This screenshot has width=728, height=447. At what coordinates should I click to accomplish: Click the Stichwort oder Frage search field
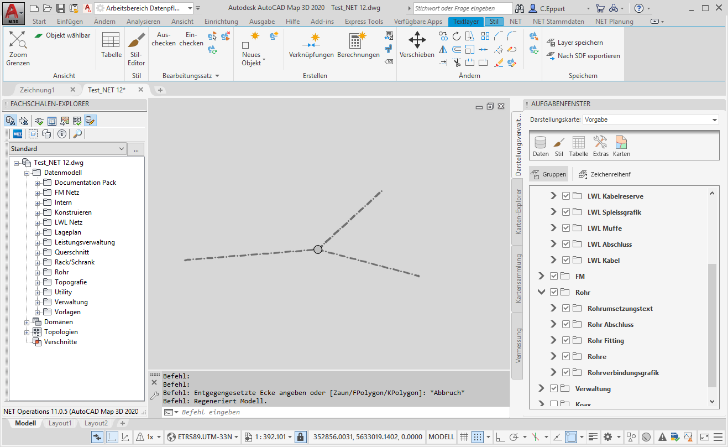point(463,8)
